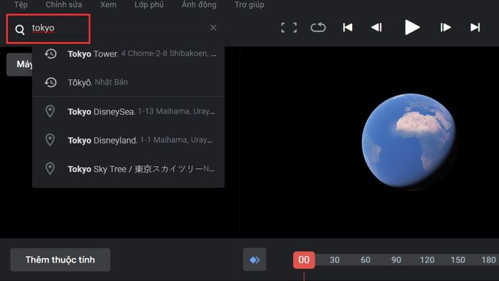Open the Tệp menu

(21, 4)
